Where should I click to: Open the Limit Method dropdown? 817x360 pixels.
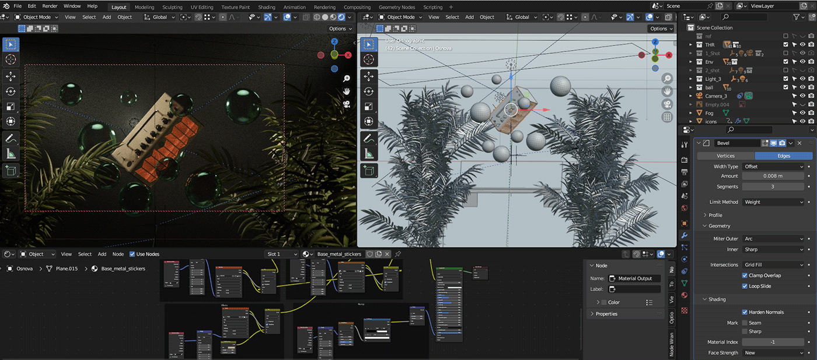tap(773, 202)
